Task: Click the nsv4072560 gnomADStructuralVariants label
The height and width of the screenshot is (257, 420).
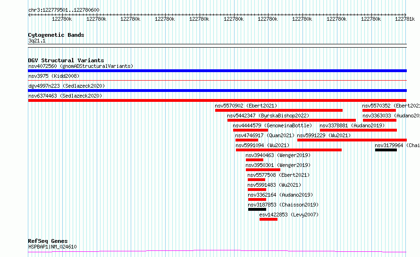Action: pyautogui.click(x=81, y=66)
